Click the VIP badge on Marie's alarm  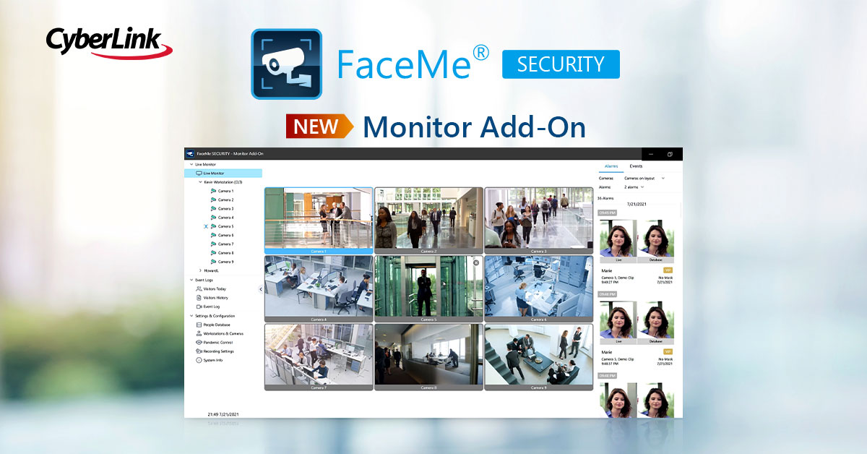[x=667, y=270]
